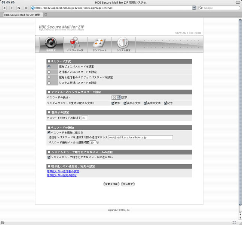Switch to HDE Secure Mail for ZIP browser tab

coord(23,15)
